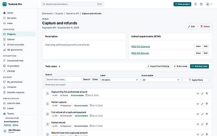Open the All labels dropdown
The image size is (217, 136).
120,80
